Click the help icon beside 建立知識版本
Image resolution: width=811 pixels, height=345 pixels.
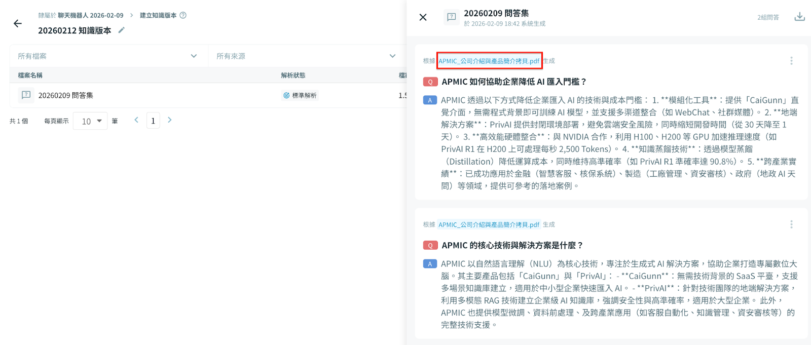183,15
